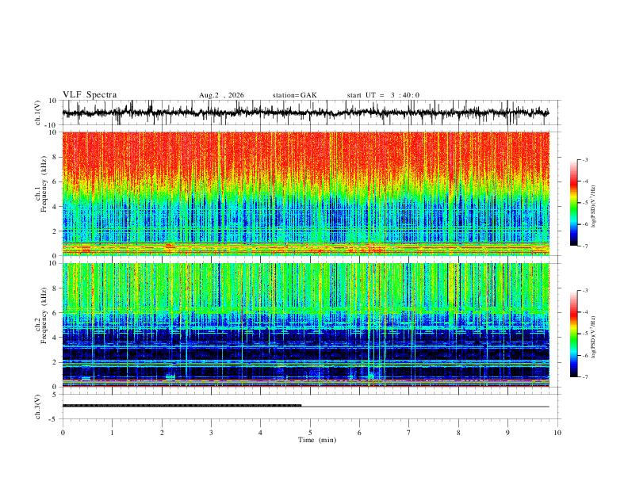Viewport: 628px width, 485px height.
Task: Click the ch.1 "Frequency (kHz)" axis label
Action: tap(44, 185)
